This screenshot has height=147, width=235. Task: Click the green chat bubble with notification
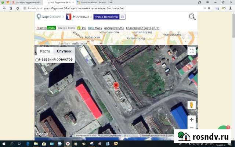(224, 128)
